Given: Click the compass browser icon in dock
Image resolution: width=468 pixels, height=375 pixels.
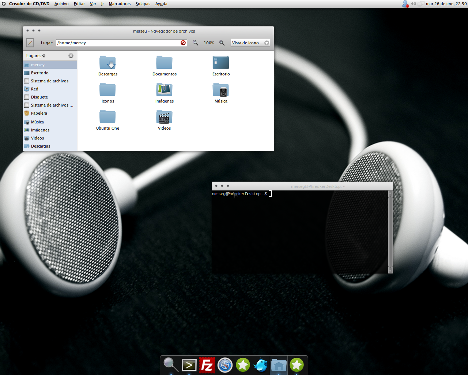Looking at the screenshot, I should tap(225, 365).
